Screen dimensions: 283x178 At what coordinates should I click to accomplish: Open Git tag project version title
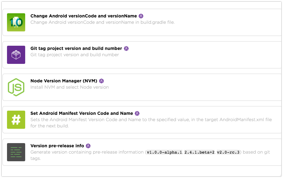(76, 49)
